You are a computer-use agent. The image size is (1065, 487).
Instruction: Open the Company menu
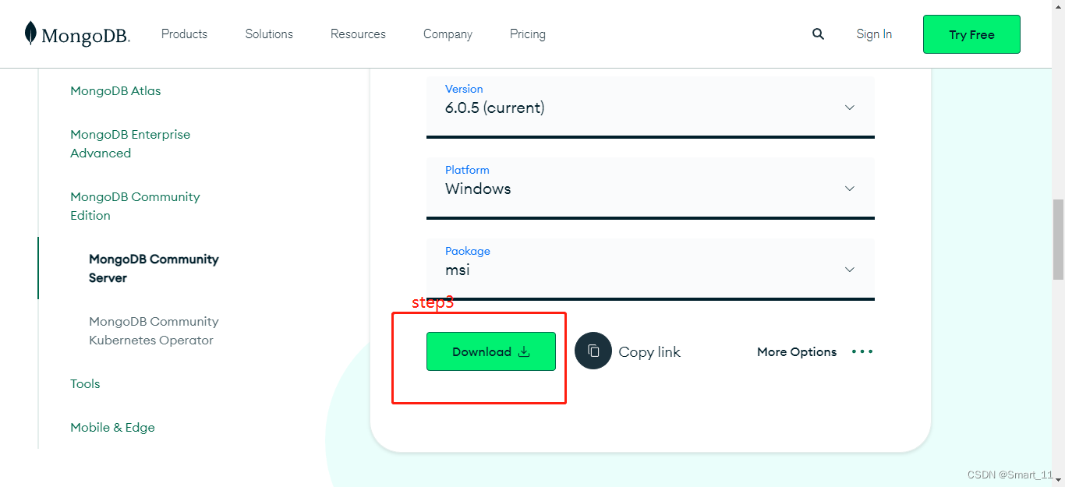tap(448, 34)
